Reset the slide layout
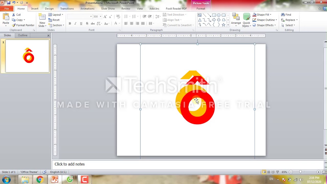The width and height of the screenshot is (327, 184). [x=54, y=20]
